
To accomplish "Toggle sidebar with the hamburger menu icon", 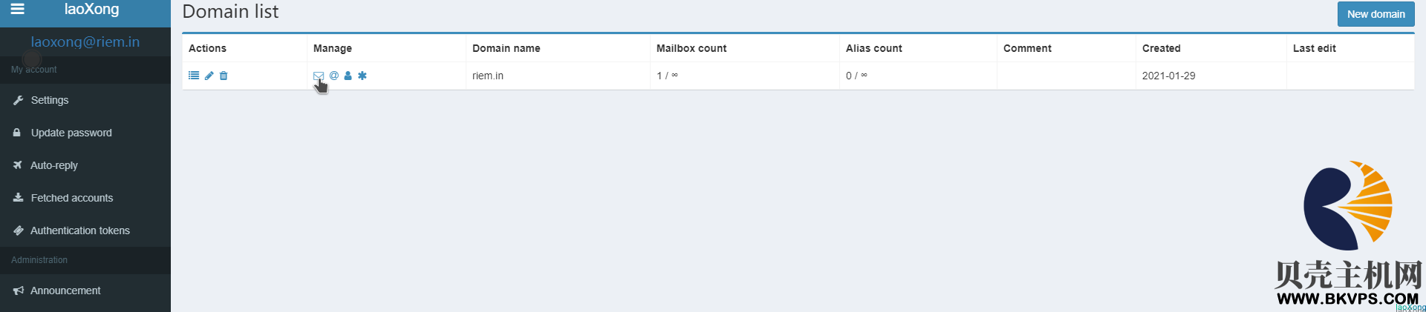I will (18, 10).
